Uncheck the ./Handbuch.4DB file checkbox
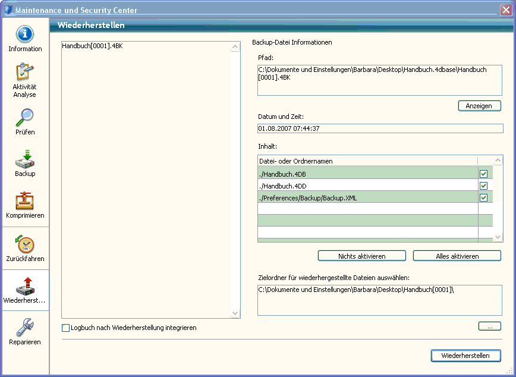 [483, 174]
